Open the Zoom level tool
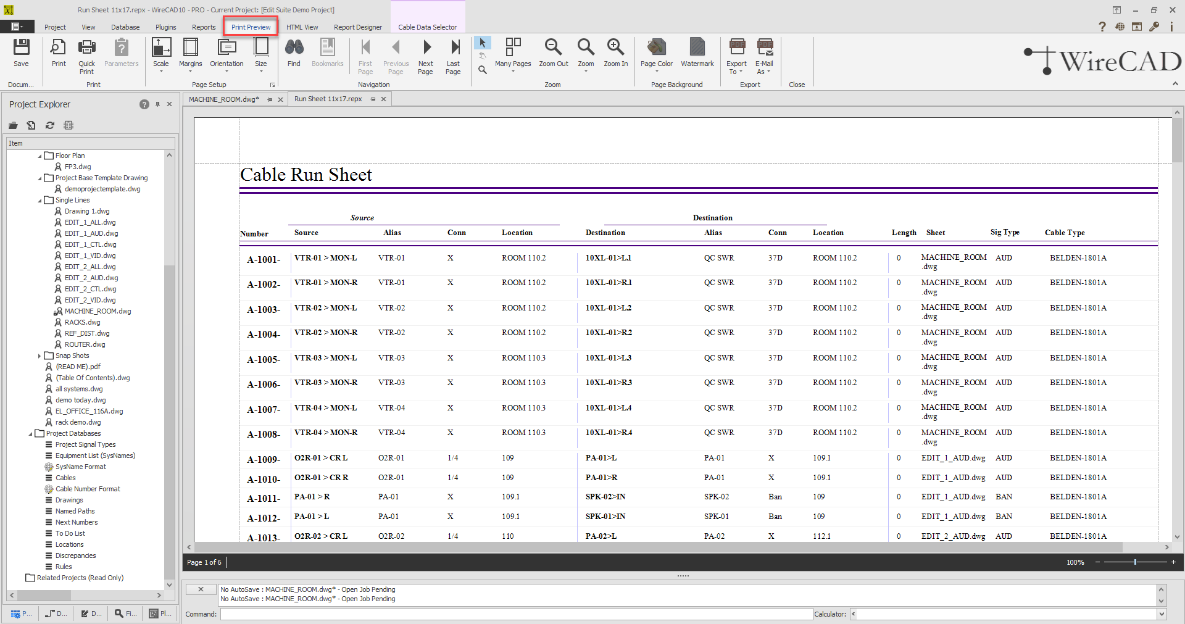Screen dimensions: 1185x624 pos(586,54)
